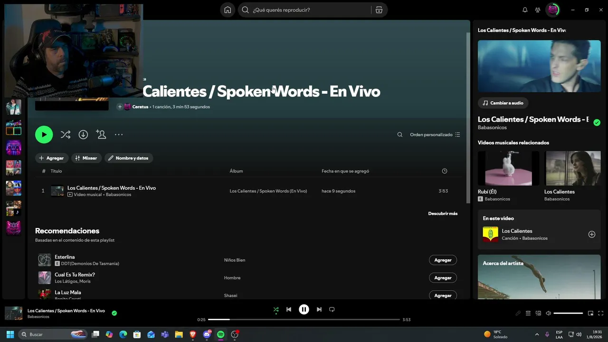Screen dimensions: 608x342
Task: Add Esterlina to the playlist
Action: pyautogui.click(x=443, y=260)
